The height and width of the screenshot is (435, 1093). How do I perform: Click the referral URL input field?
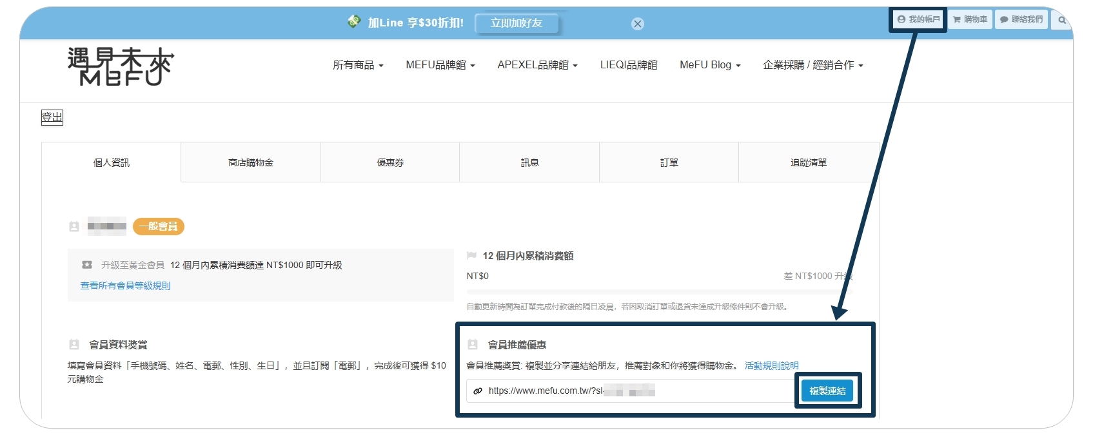632,391
